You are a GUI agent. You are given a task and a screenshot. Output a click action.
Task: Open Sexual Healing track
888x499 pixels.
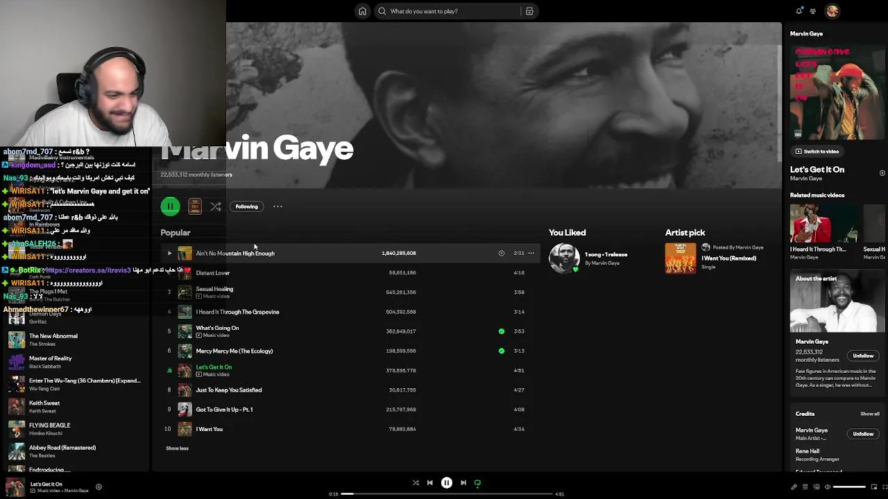pos(214,289)
